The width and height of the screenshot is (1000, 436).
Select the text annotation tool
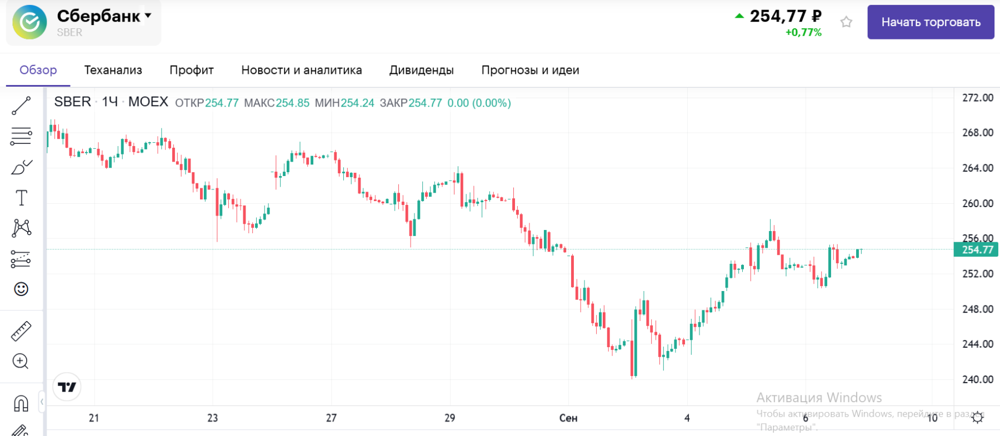[21, 198]
